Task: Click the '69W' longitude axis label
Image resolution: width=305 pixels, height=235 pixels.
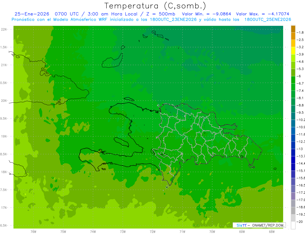Action: [x=242, y=232]
